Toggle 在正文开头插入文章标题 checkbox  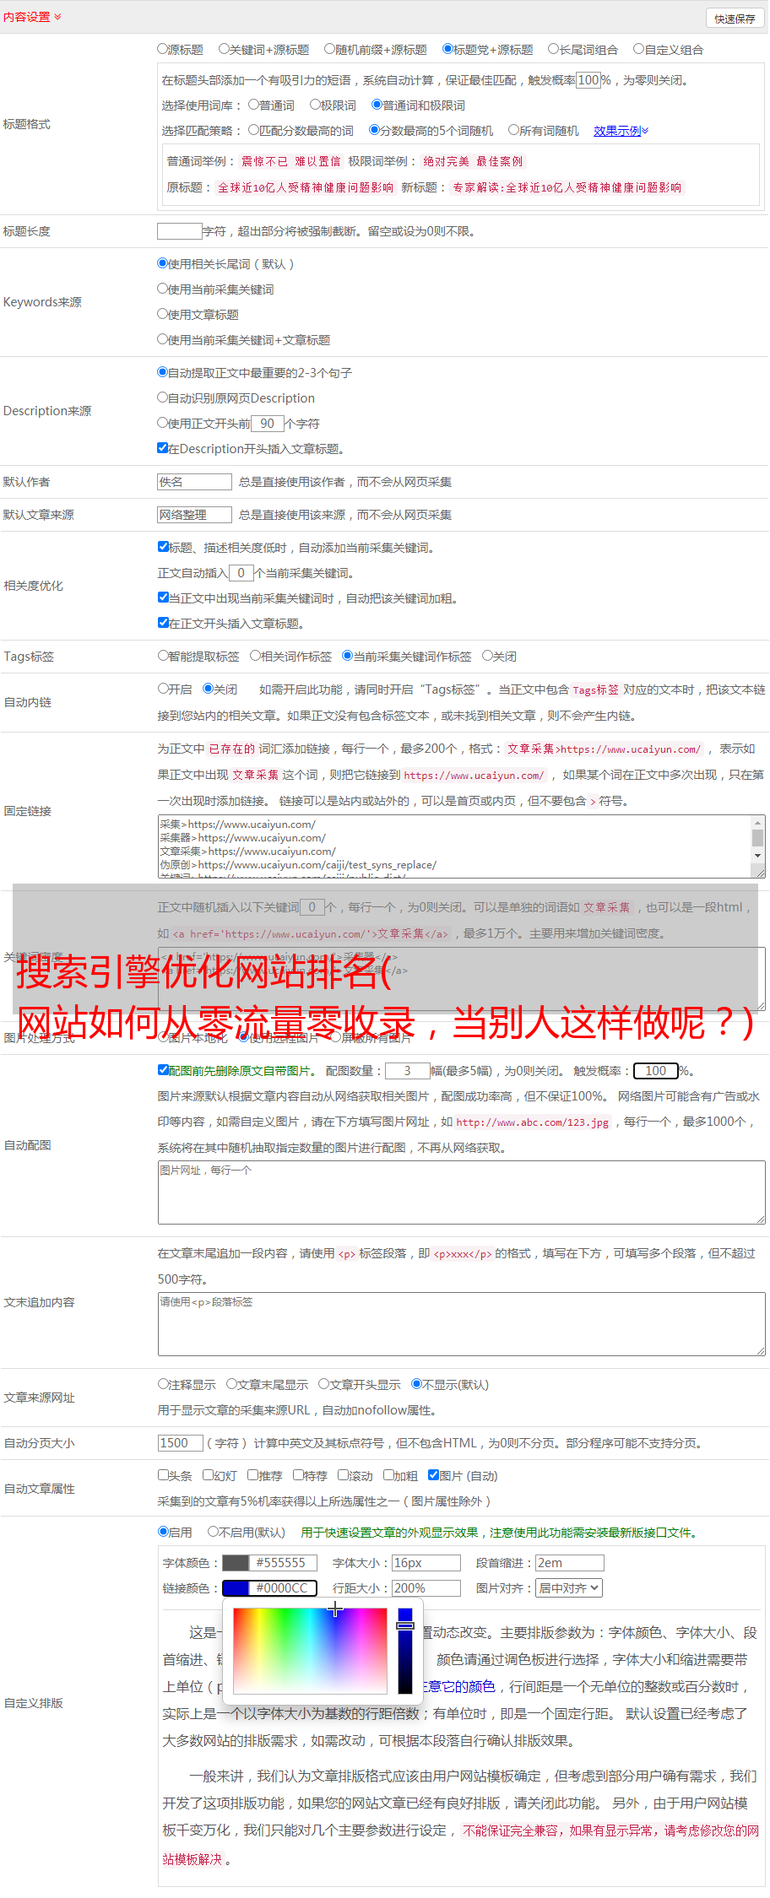point(163,623)
